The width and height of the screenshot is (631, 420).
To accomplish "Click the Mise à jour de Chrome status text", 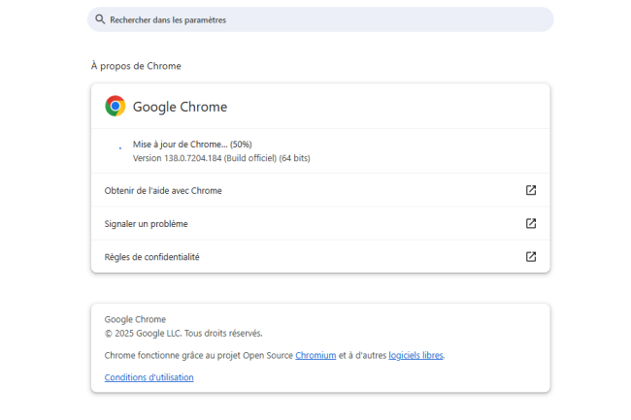I will tap(191, 144).
